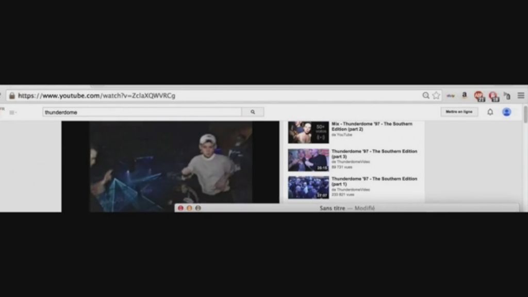Minimize the Sans titre window with the yellow button
This screenshot has height=297, width=528.
[x=189, y=208]
